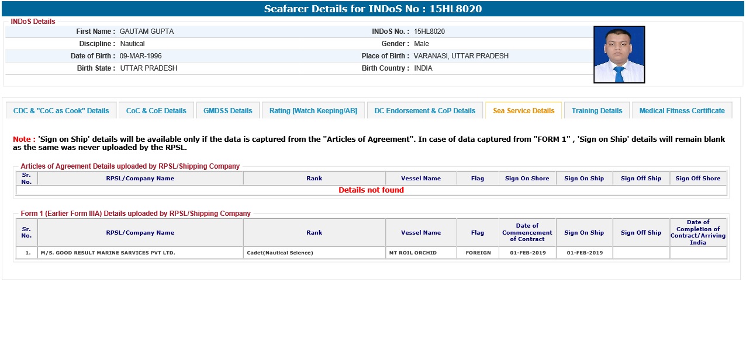The height and width of the screenshot is (349, 746).
Task: Click the Date of Commencement of Contract header
Action: (x=527, y=232)
